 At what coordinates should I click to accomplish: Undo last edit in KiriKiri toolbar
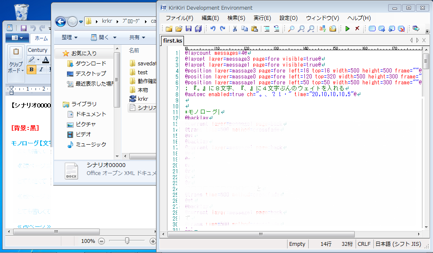point(213,29)
